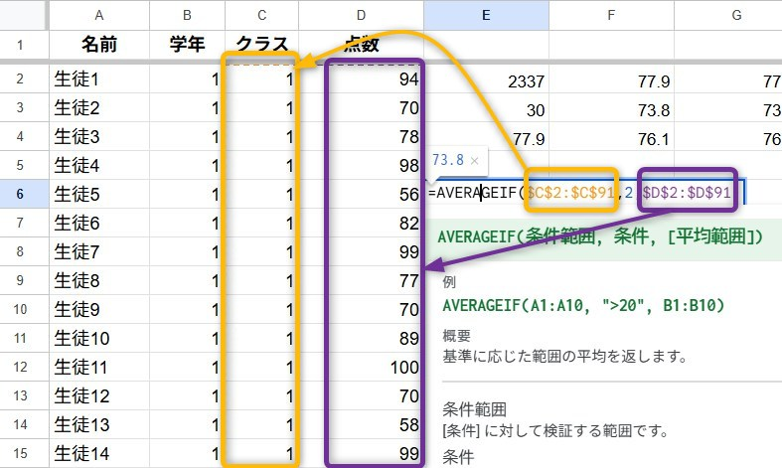Select column E header
Image resolution: width=782 pixels, height=468 pixels.
[x=485, y=14]
